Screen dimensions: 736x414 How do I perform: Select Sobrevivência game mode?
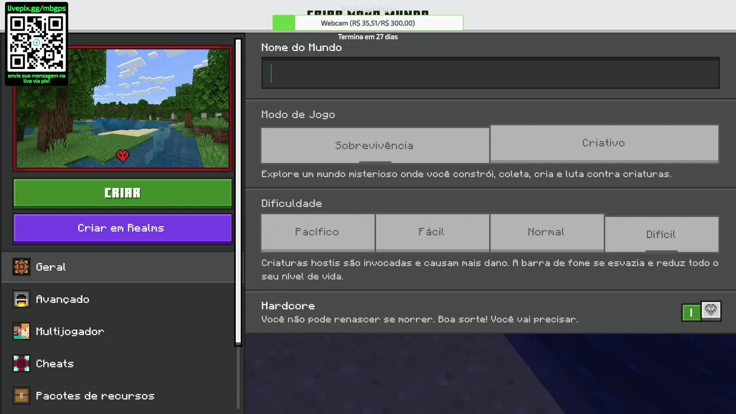(374, 145)
